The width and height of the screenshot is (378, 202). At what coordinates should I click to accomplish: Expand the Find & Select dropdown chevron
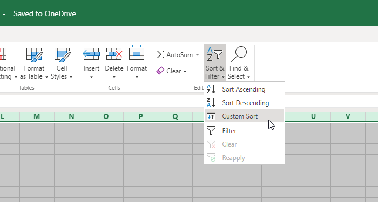(x=248, y=76)
